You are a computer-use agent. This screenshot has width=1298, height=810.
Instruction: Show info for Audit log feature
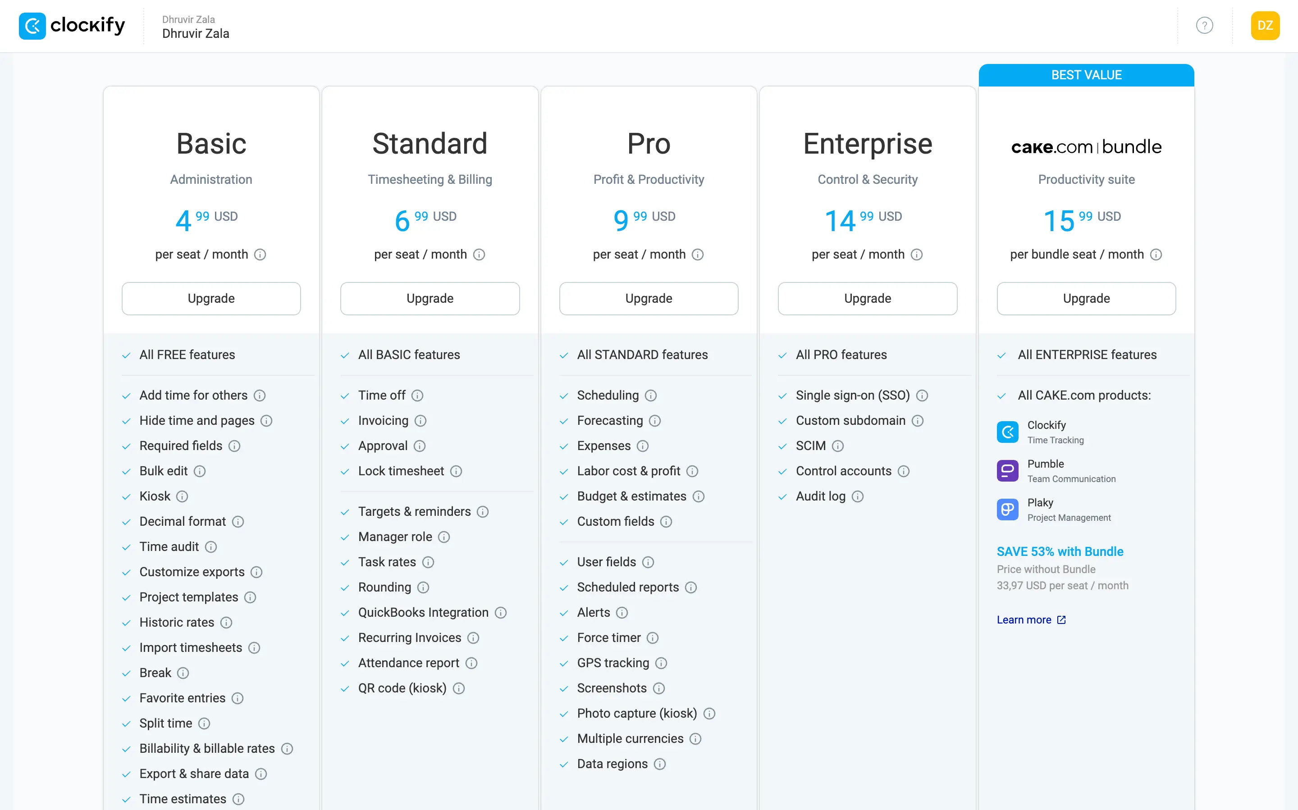858,496
